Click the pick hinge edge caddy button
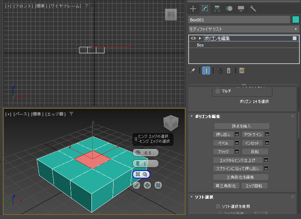Image resolution: width=301 pixels, height=219 pixels. [141, 174]
